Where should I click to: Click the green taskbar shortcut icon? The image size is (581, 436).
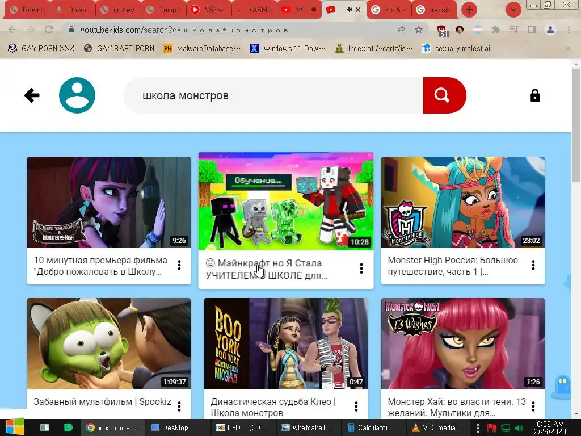pyautogui.click(x=68, y=427)
